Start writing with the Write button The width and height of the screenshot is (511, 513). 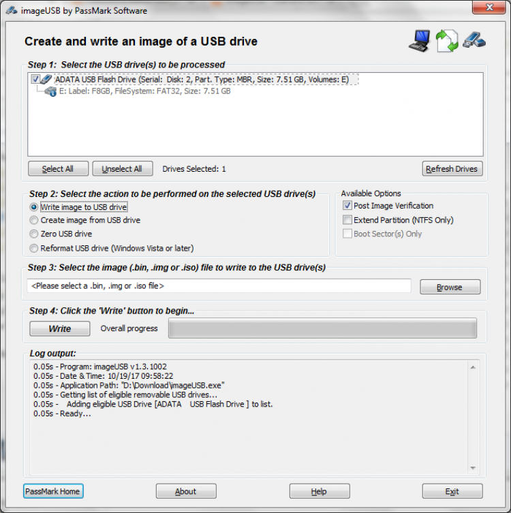point(59,328)
